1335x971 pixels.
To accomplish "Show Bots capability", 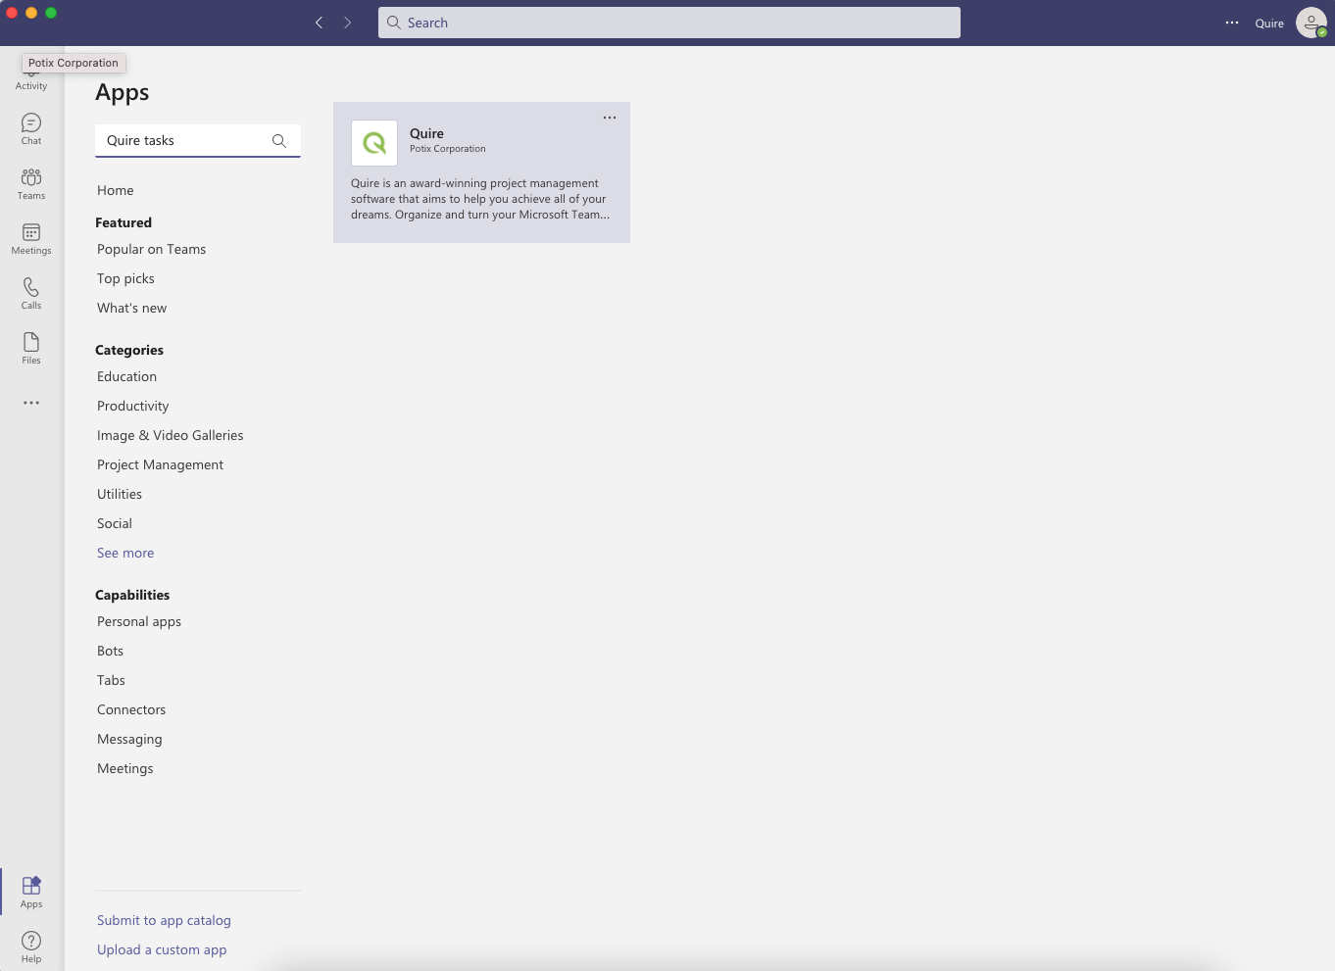I will point(111,652).
